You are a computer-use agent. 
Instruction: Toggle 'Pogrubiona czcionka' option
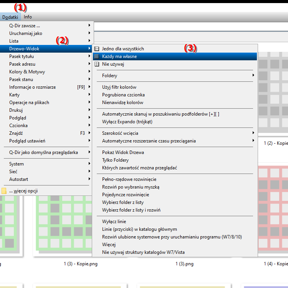click(x=123, y=95)
